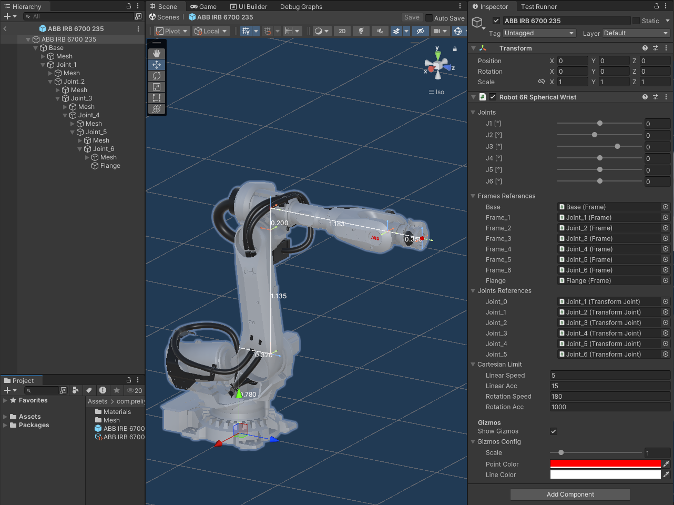The height and width of the screenshot is (505, 674).
Task: Expand Mesh under Joint_6
Action: 87,157
